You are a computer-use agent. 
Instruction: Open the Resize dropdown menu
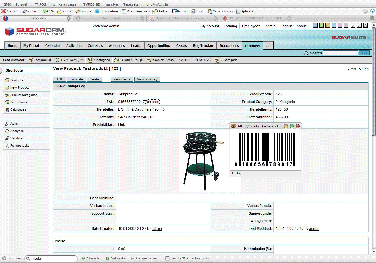(x=181, y=11)
